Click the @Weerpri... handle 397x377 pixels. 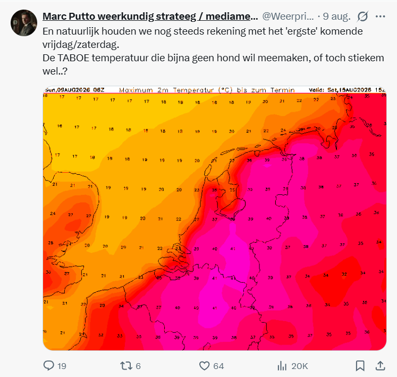(288, 16)
